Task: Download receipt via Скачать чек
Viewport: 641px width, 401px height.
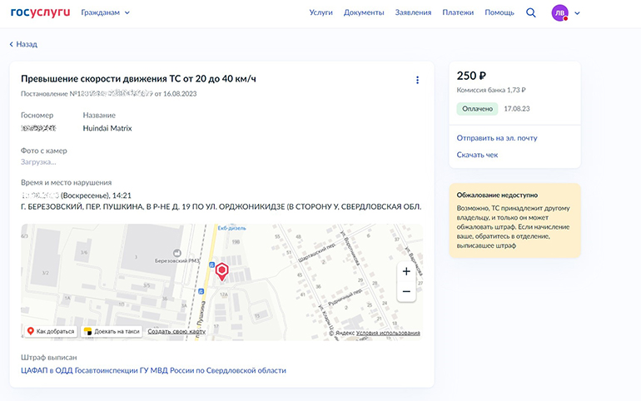Action: point(477,155)
